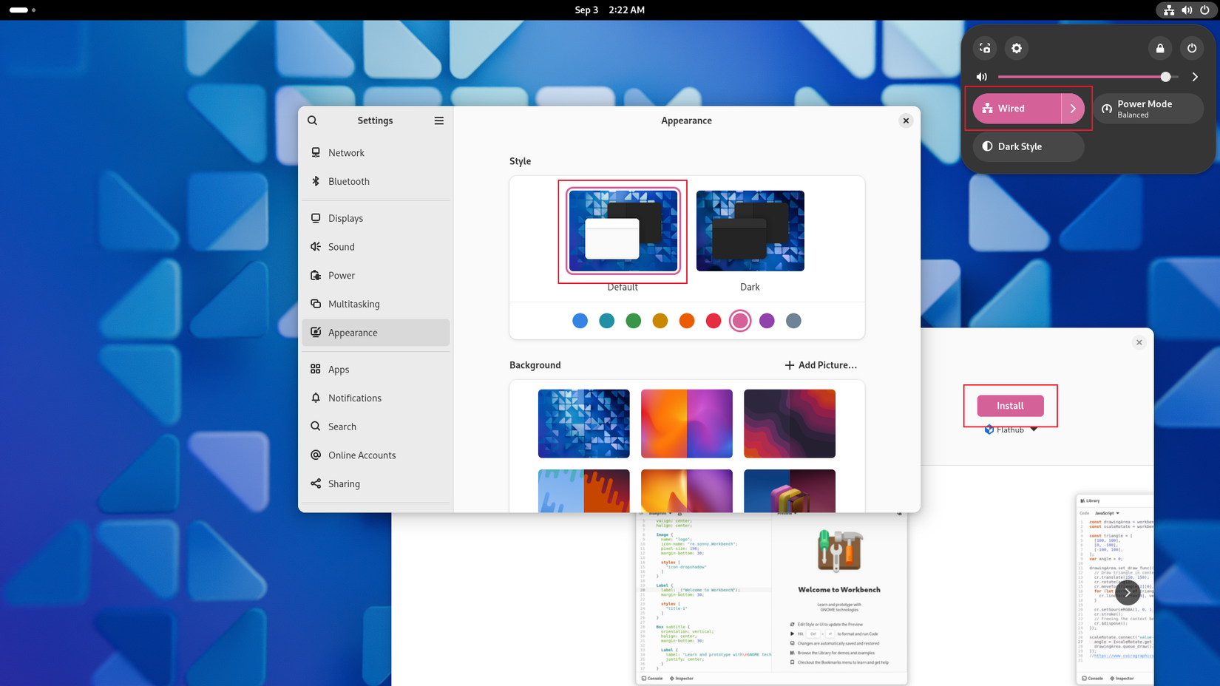This screenshot has height=686, width=1220.
Task: Select the green accent color swatch
Action: [x=633, y=321]
